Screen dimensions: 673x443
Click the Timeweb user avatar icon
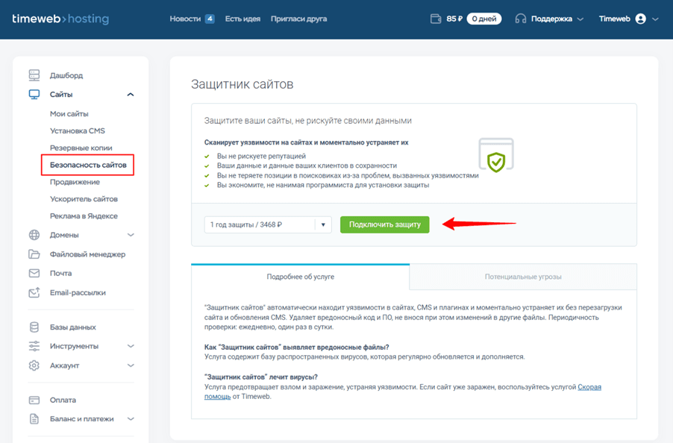click(640, 19)
